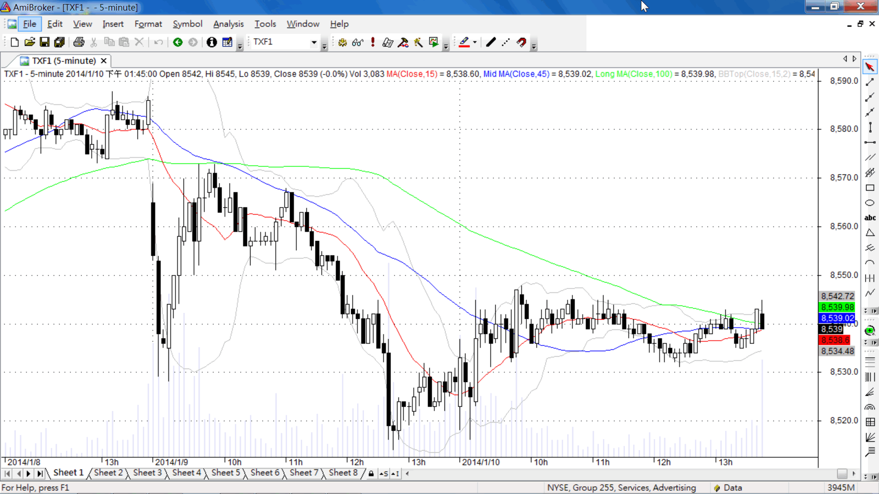Select the thick line style icon
Viewport: 879px width, 494px height.
click(x=491, y=42)
